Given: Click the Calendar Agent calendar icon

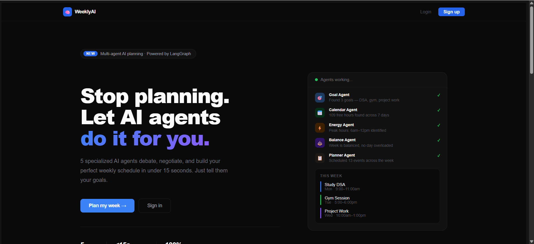Looking at the screenshot, I should click(x=320, y=113).
